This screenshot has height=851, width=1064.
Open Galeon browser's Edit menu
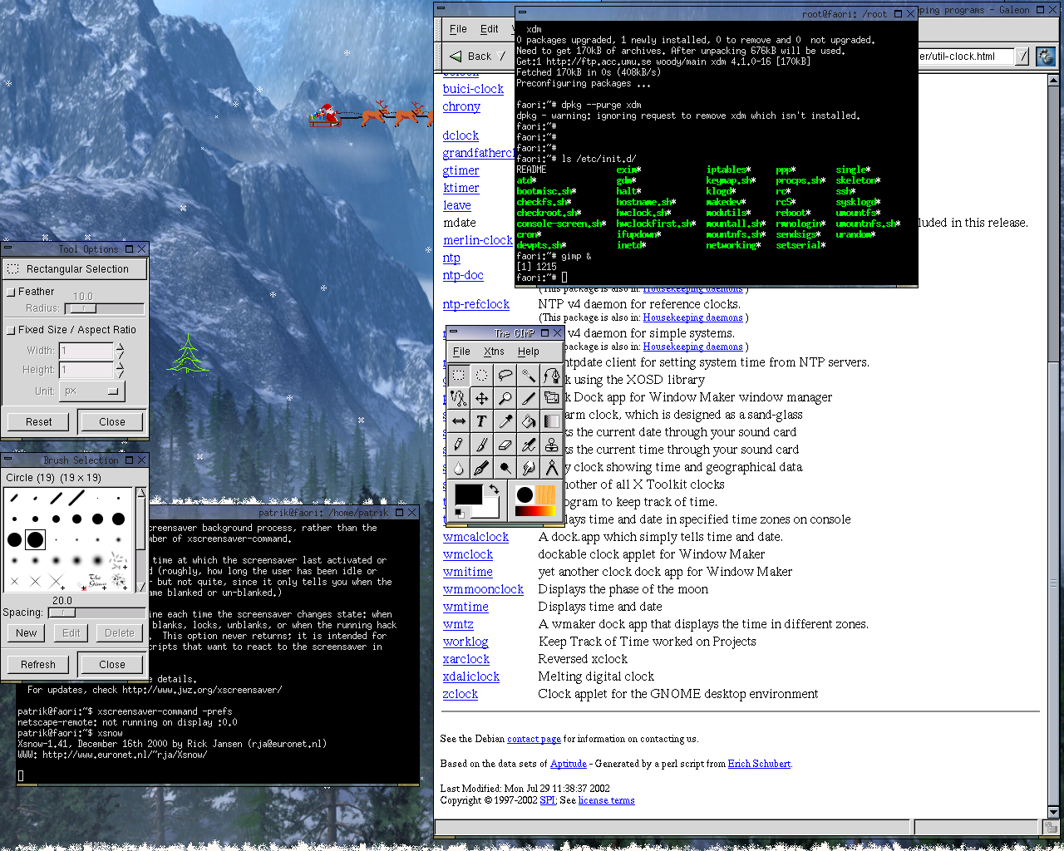pyautogui.click(x=490, y=29)
